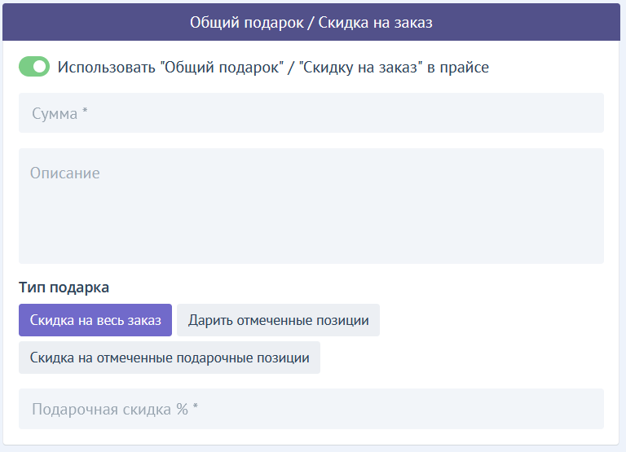Click the "Подарочная скидка %" field
The height and width of the screenshot is (452, 626).
[311, 409]
